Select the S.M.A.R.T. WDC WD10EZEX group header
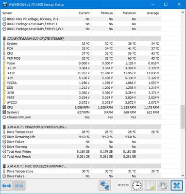186x194 pixels. (x=82, y=166)
